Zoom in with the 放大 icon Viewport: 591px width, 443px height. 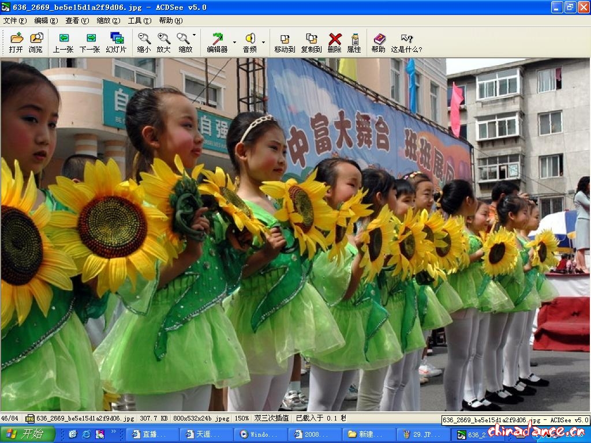pos(163,42)
